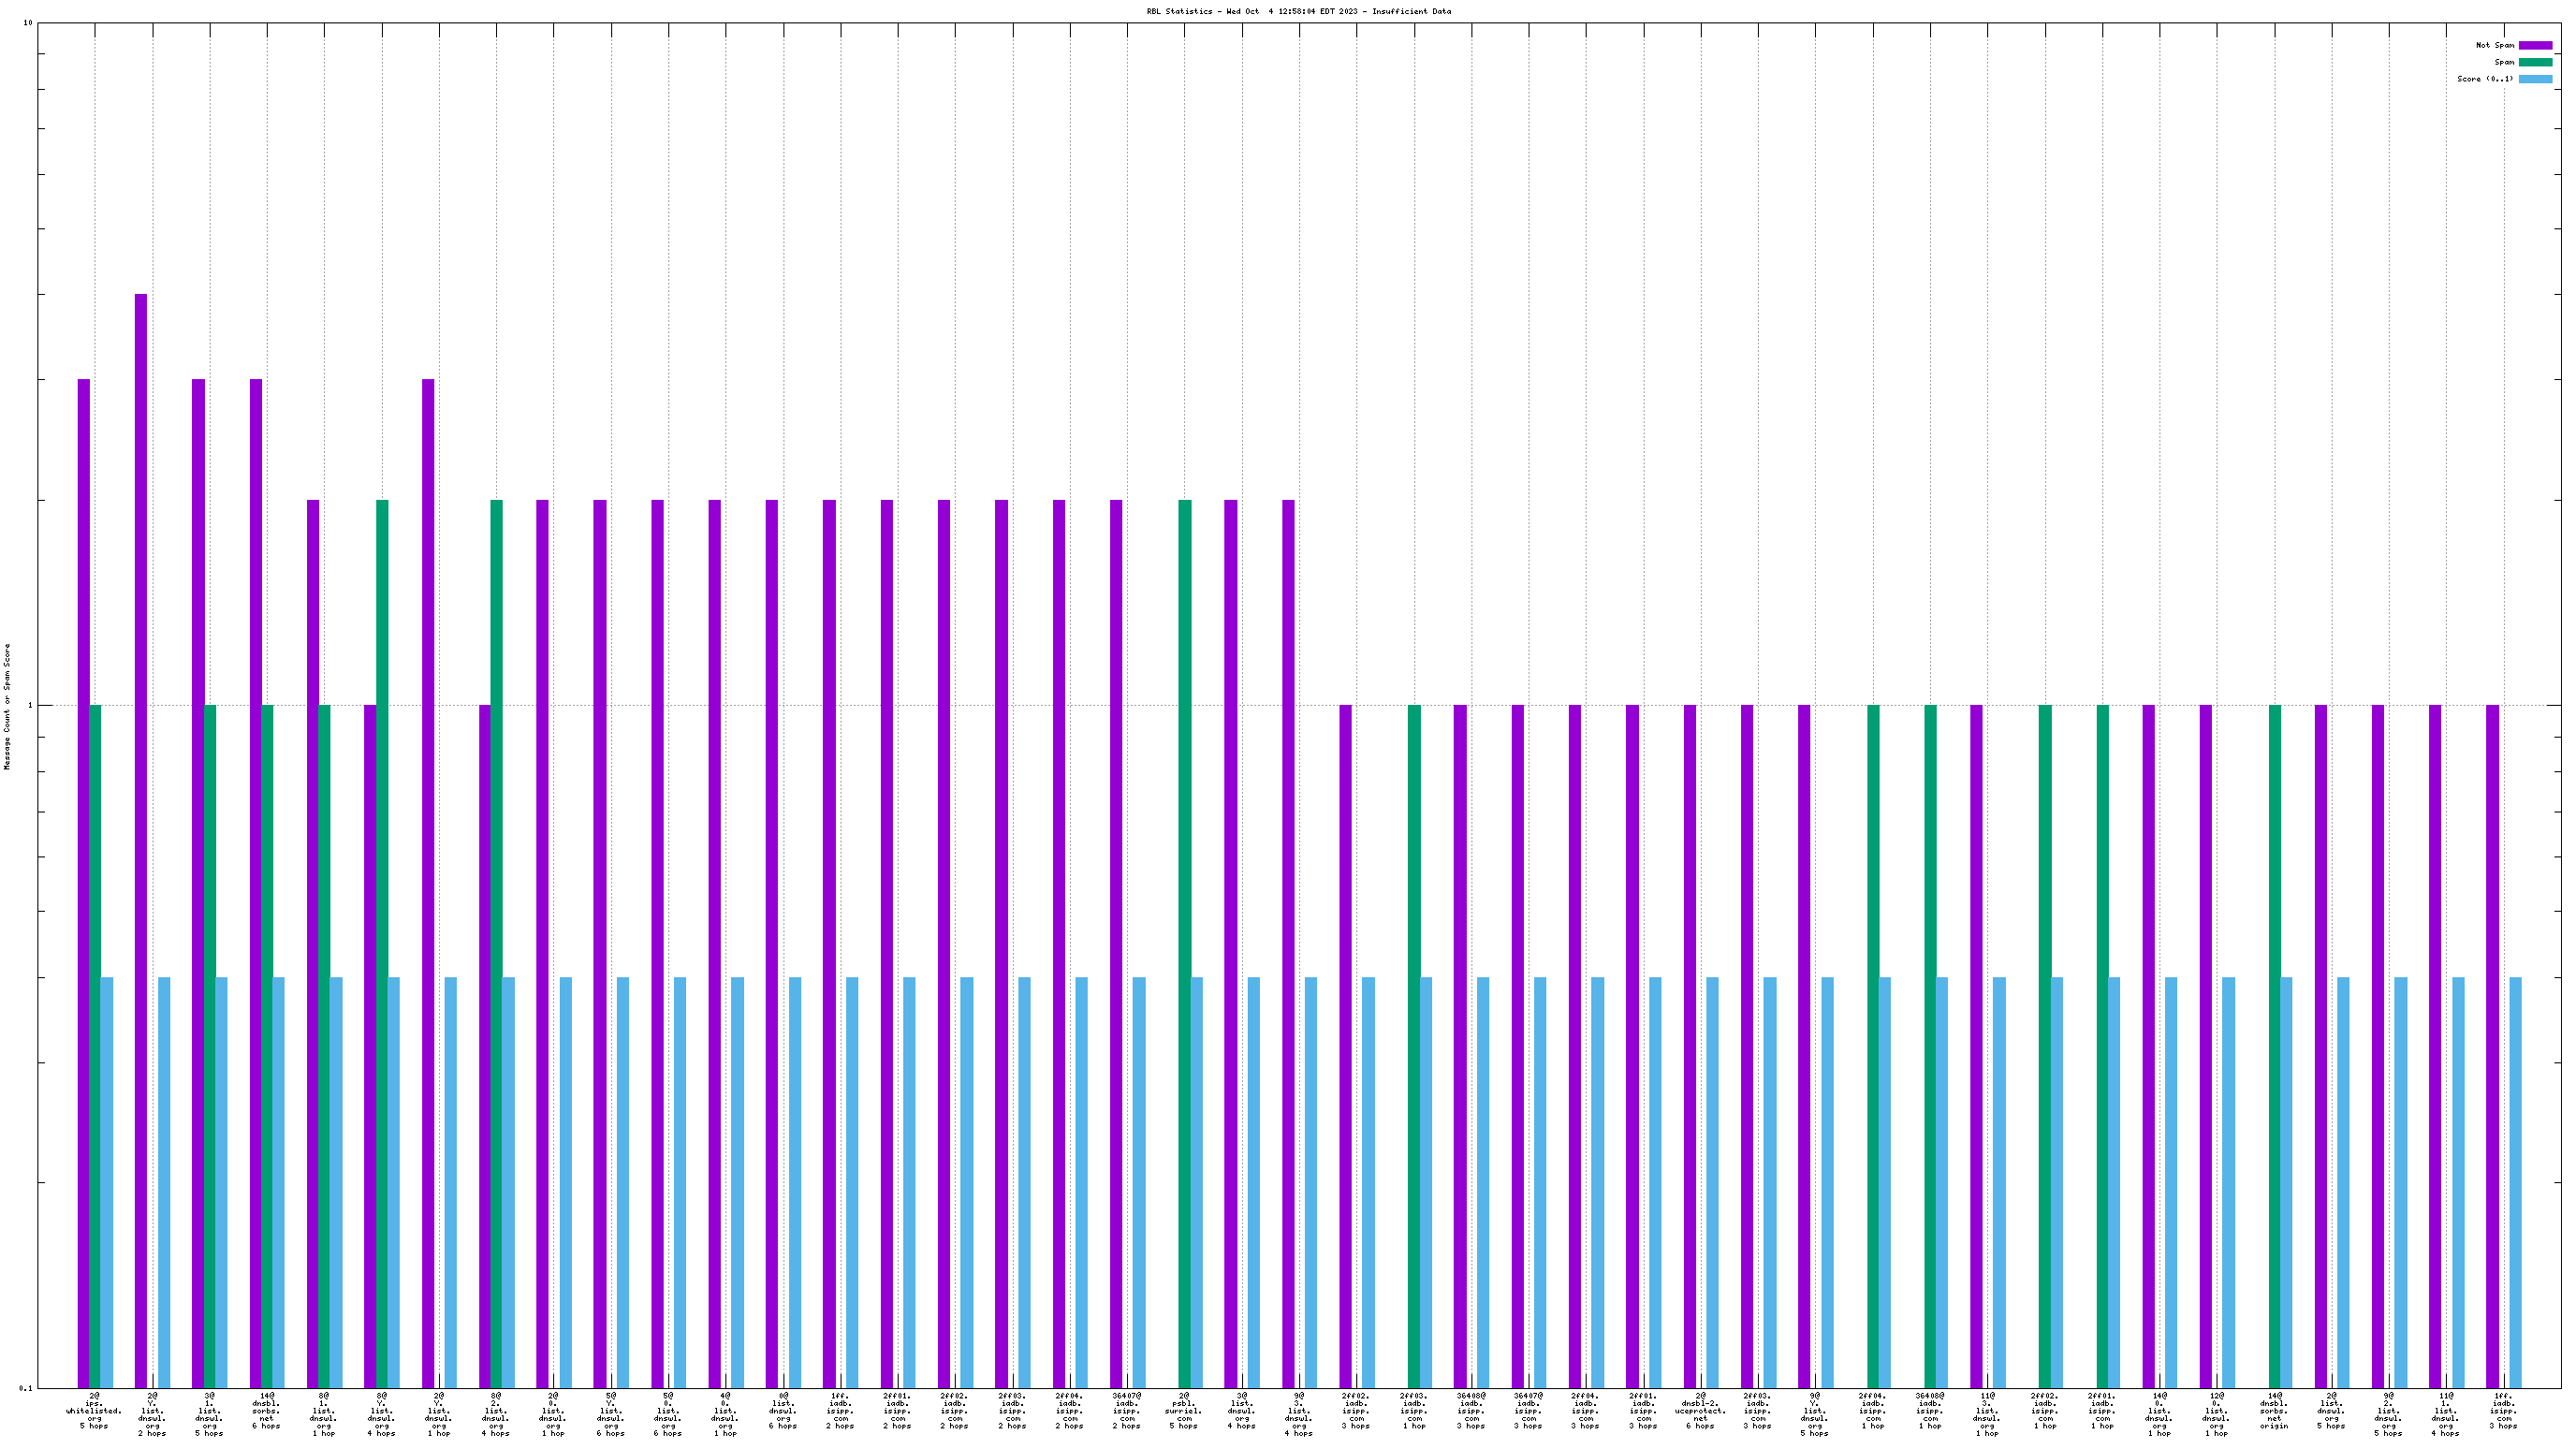Click the 14@ dnsbl.sorbs.net 6 hops label

(x=266, y=1411)
